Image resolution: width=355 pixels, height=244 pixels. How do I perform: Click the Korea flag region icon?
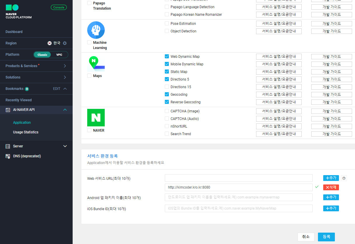(50, 43)
